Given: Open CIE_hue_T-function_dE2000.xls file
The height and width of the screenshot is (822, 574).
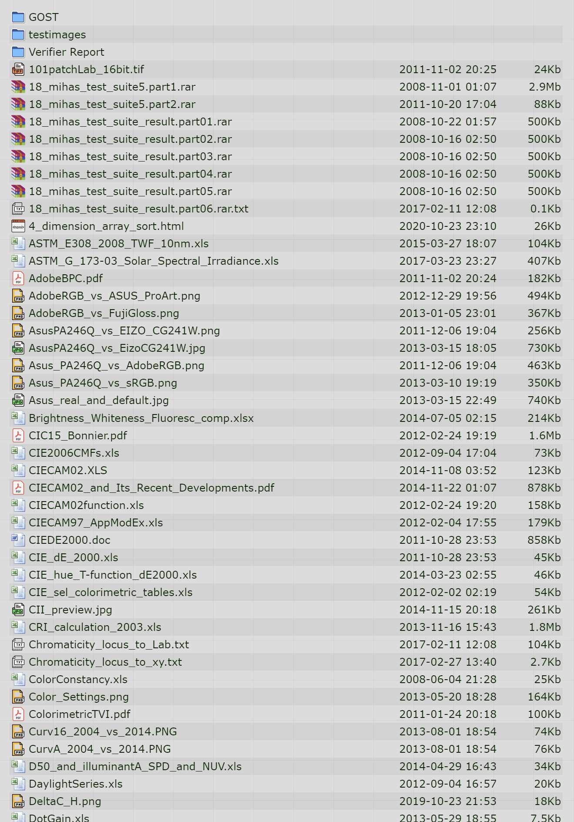Looking at the screenshot, I should pos(113,575).
